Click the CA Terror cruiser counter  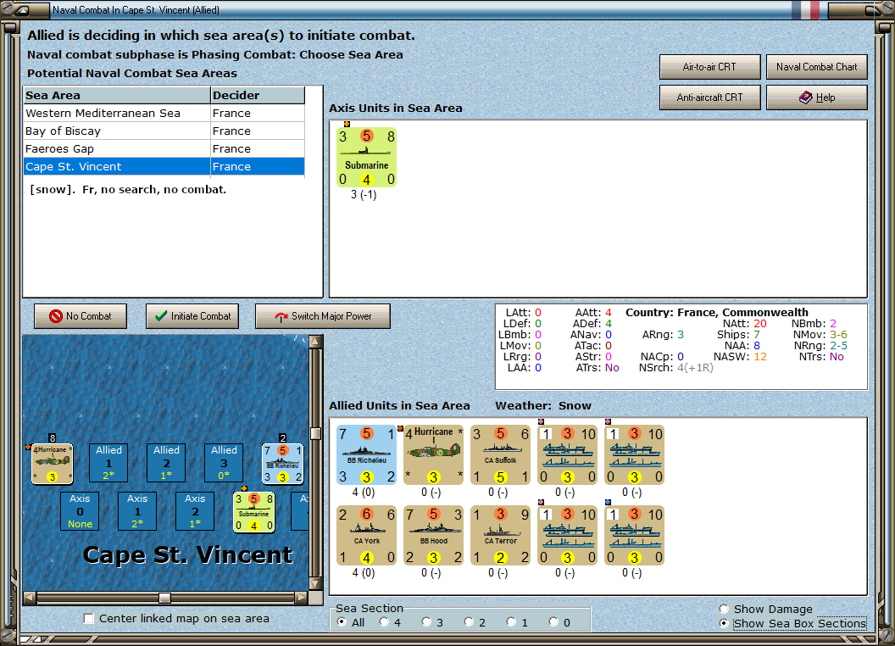click(500, 535)
